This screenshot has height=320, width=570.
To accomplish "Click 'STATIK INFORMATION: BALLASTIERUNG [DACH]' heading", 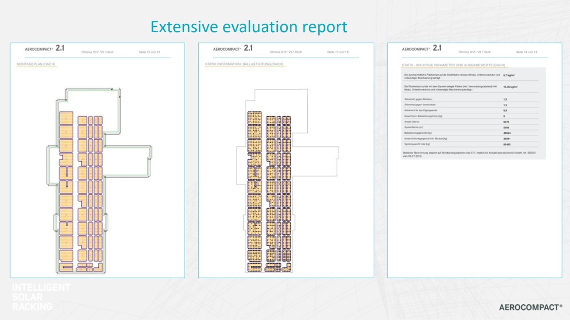I will pyautogui.click(x=244, y=64).
